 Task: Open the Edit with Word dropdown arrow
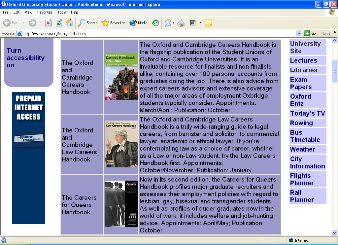pos(200,23)
